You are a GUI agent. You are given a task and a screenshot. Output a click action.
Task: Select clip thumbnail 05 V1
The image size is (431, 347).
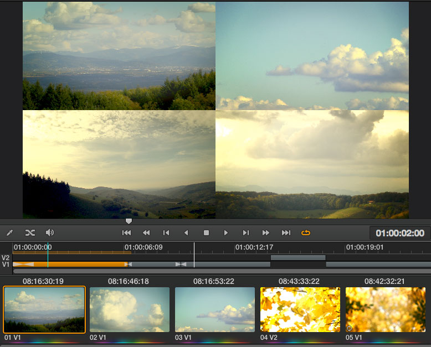coord(386,309)
